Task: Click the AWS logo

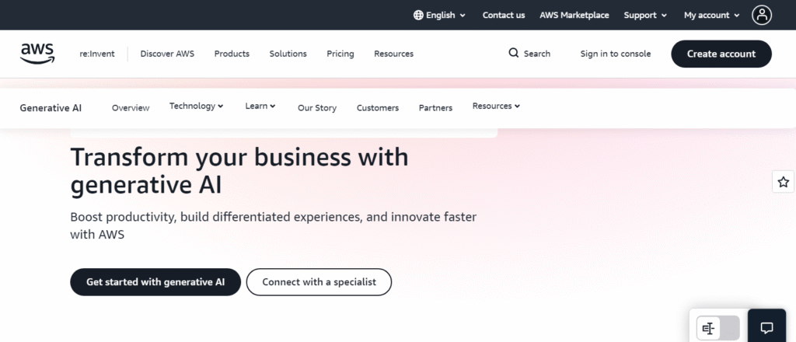Action: (x=37, y=53)
